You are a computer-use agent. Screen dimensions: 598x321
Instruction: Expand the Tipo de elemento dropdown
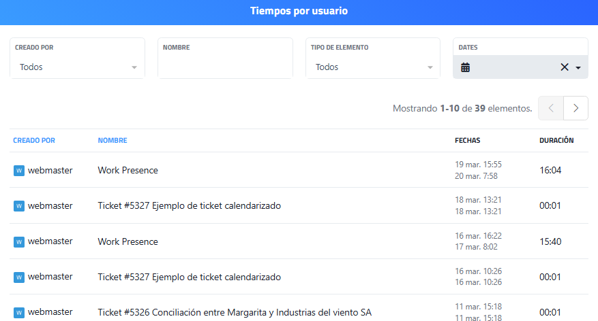coord(373,67)
